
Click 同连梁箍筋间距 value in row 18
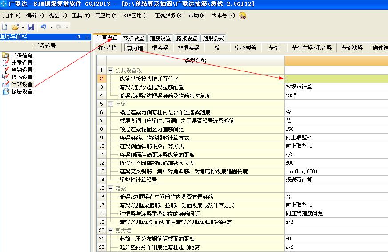point(336,213)
